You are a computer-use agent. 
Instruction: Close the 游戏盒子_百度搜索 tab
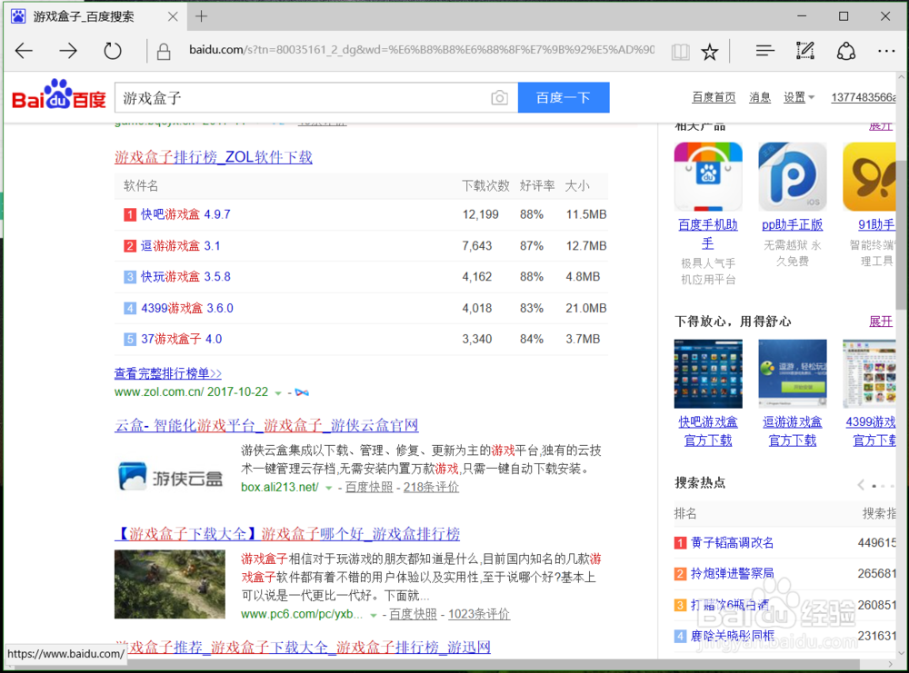(173, 16)
